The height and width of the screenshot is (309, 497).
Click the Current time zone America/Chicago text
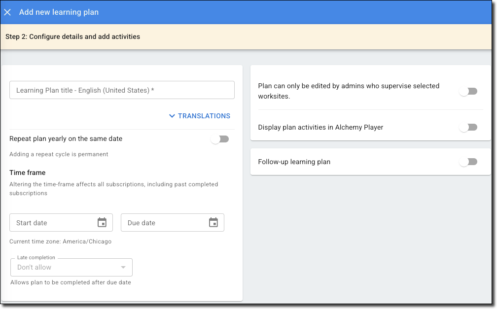(60, 241)
